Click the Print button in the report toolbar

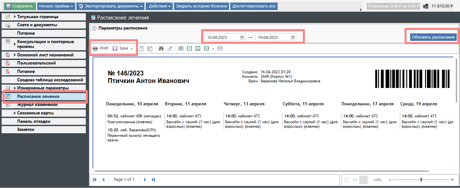point(101,48)
